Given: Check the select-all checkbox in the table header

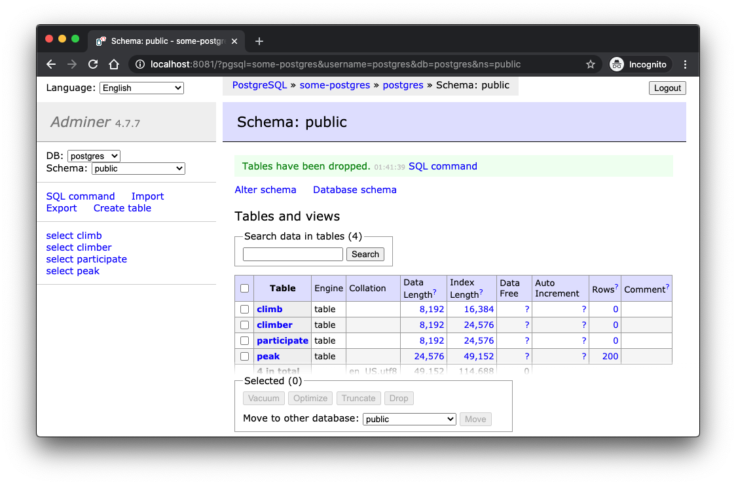Looking at the screenshot, I should (244, 288).
